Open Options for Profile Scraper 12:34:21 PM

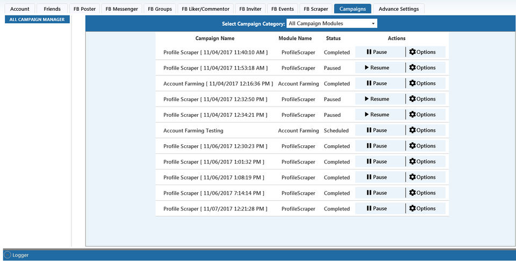(x=426, y=115)
